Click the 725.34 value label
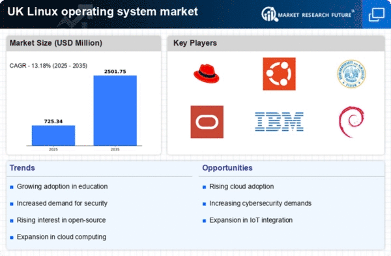The height and width of the screenshot is (256, 391). [x=53, y=121]
